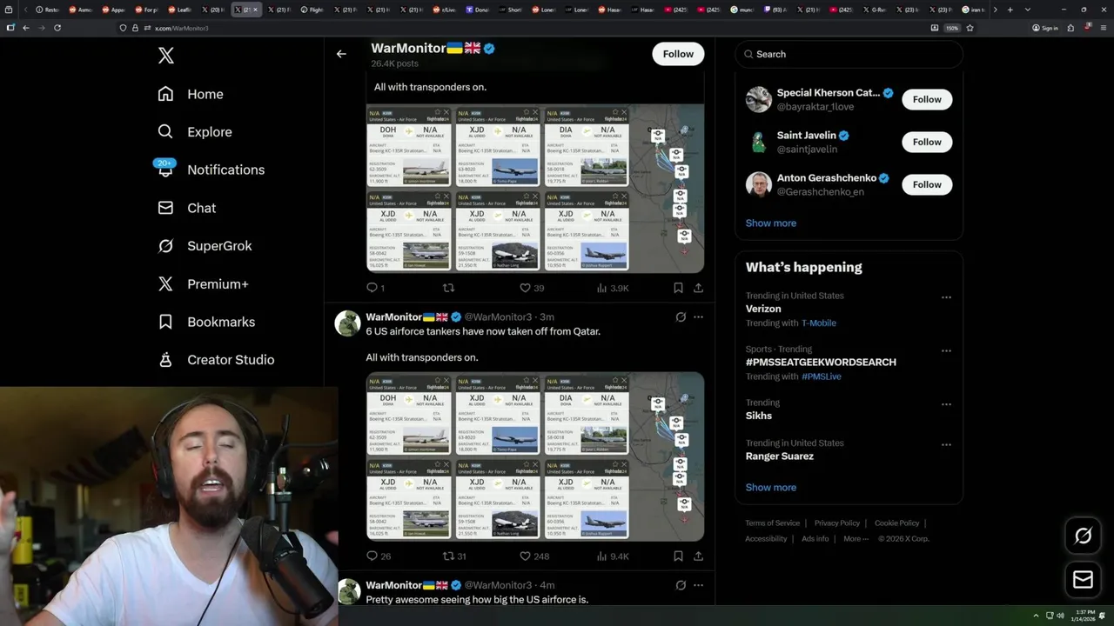
Task: Go back with browser back arrow
Action: pos(26,28)
